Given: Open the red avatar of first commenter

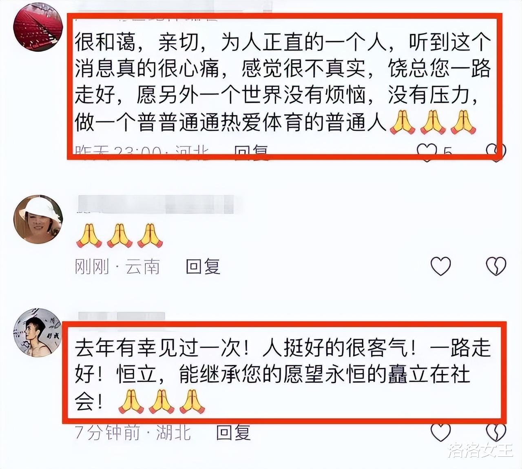Looking at the screenshot, I should click(38, 27).
